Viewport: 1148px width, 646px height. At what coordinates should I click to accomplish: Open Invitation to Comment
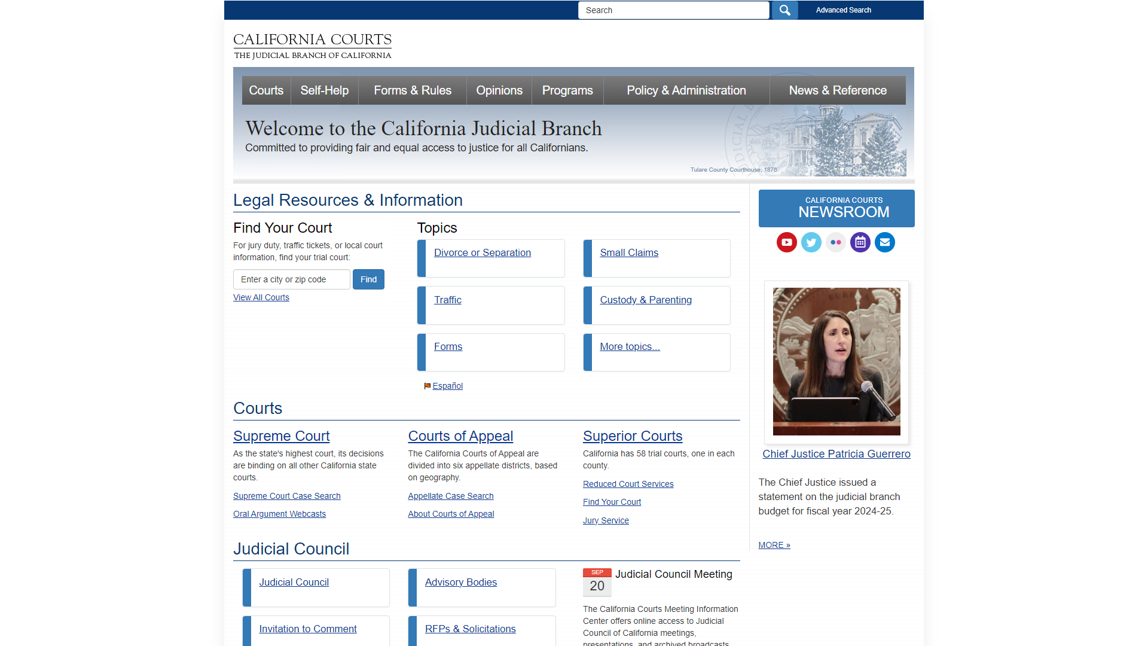coord(307,629)
